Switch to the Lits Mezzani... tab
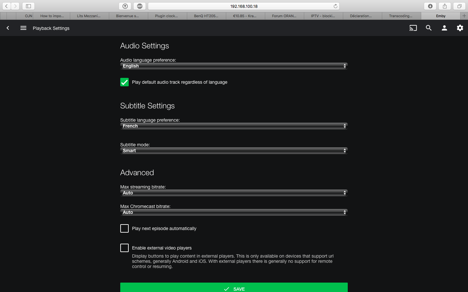The image size is (468, 292). coord(89,16)
